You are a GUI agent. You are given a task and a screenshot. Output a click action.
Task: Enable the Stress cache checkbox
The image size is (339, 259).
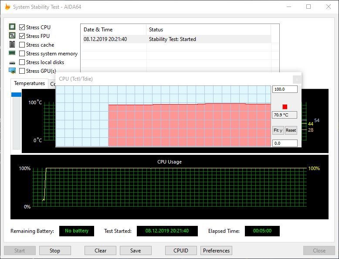pos(22,45)
